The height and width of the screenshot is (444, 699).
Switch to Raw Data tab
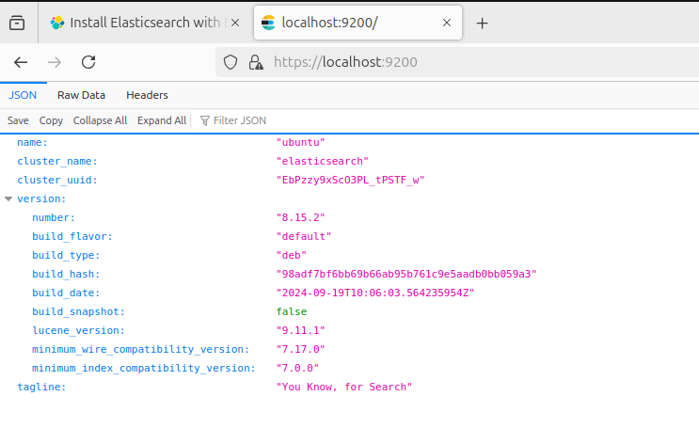tap(81, 95)
